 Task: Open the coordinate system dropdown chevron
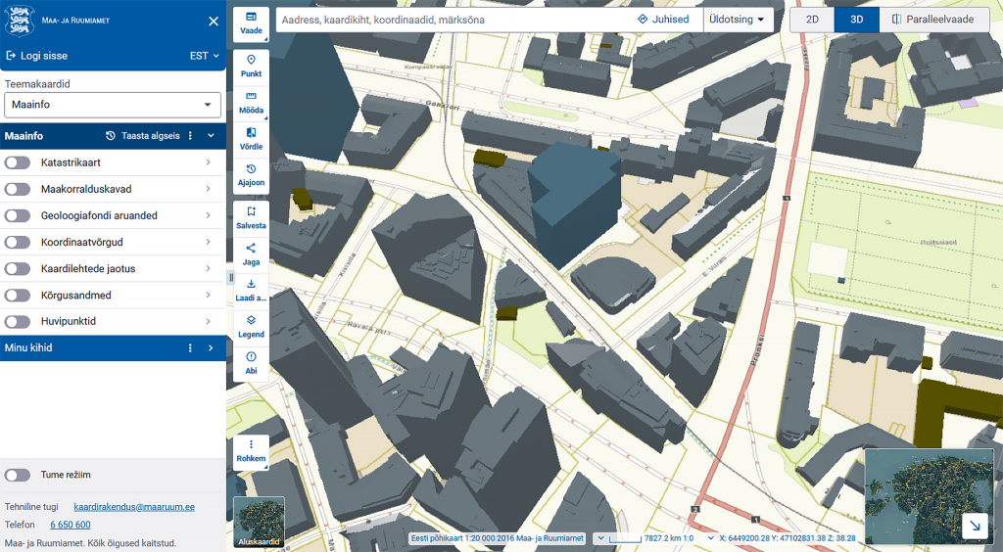[711, 538]
